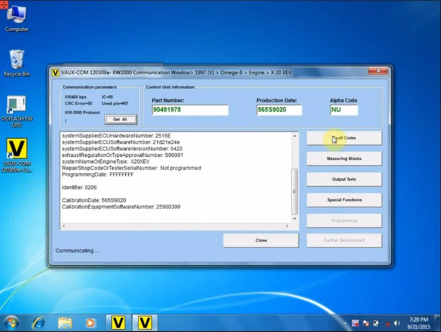This screenshot has height=332, width=441.
Task: Click the RepairShopCodeOrTesterSerialNumber line
Action: pyautogui.click(x=131, y=168)
